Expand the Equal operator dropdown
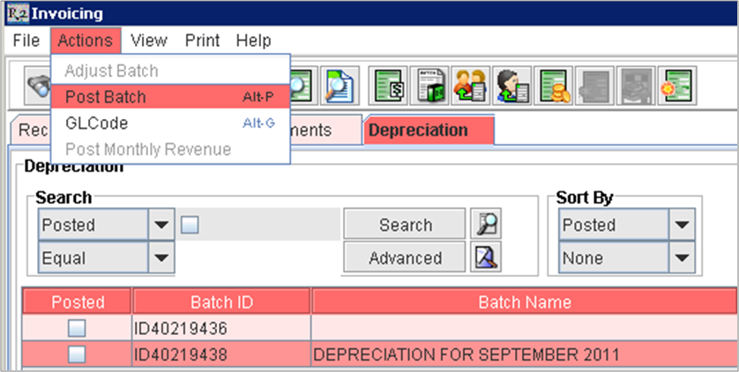Viewport: 739px width, 372px height. pyautogui.click(x=160, y=258)
